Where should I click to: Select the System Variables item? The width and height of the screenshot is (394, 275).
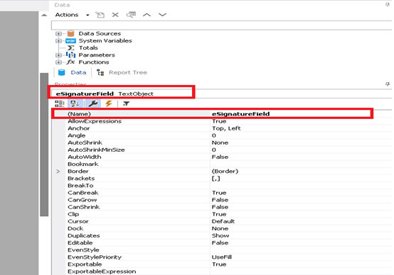pyautogui.click(x=105, y=40)
